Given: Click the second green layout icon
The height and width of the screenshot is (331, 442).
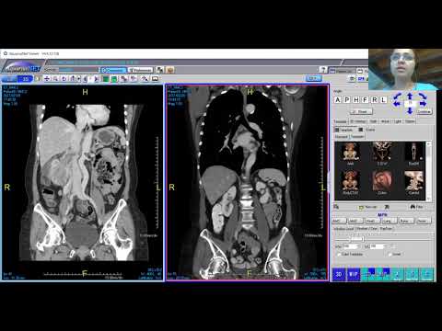Looking at the screenshot, I should click(114, 79).
